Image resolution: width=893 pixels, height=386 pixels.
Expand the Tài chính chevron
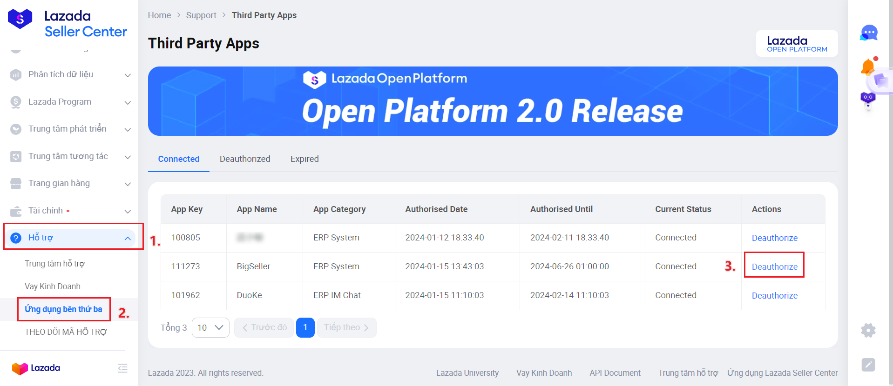(x=128, y=211)
